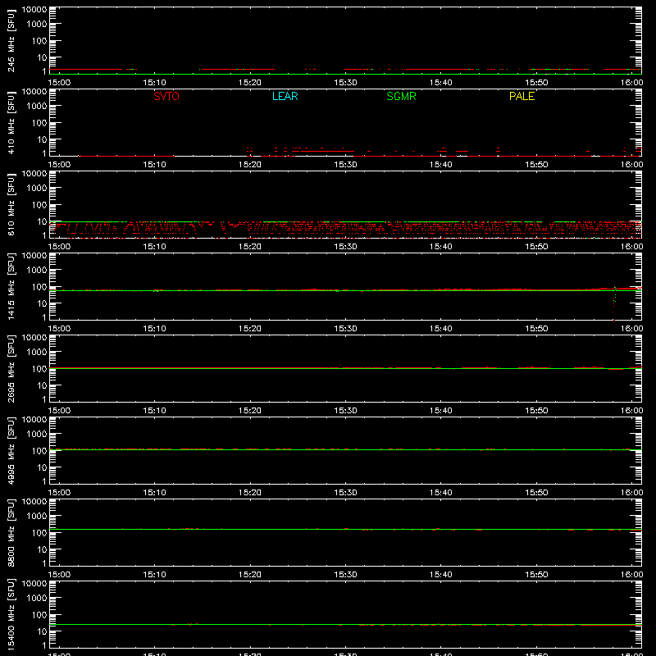Click 15:10 time label under 4995 MHz plot

click(x=154, y=493)
